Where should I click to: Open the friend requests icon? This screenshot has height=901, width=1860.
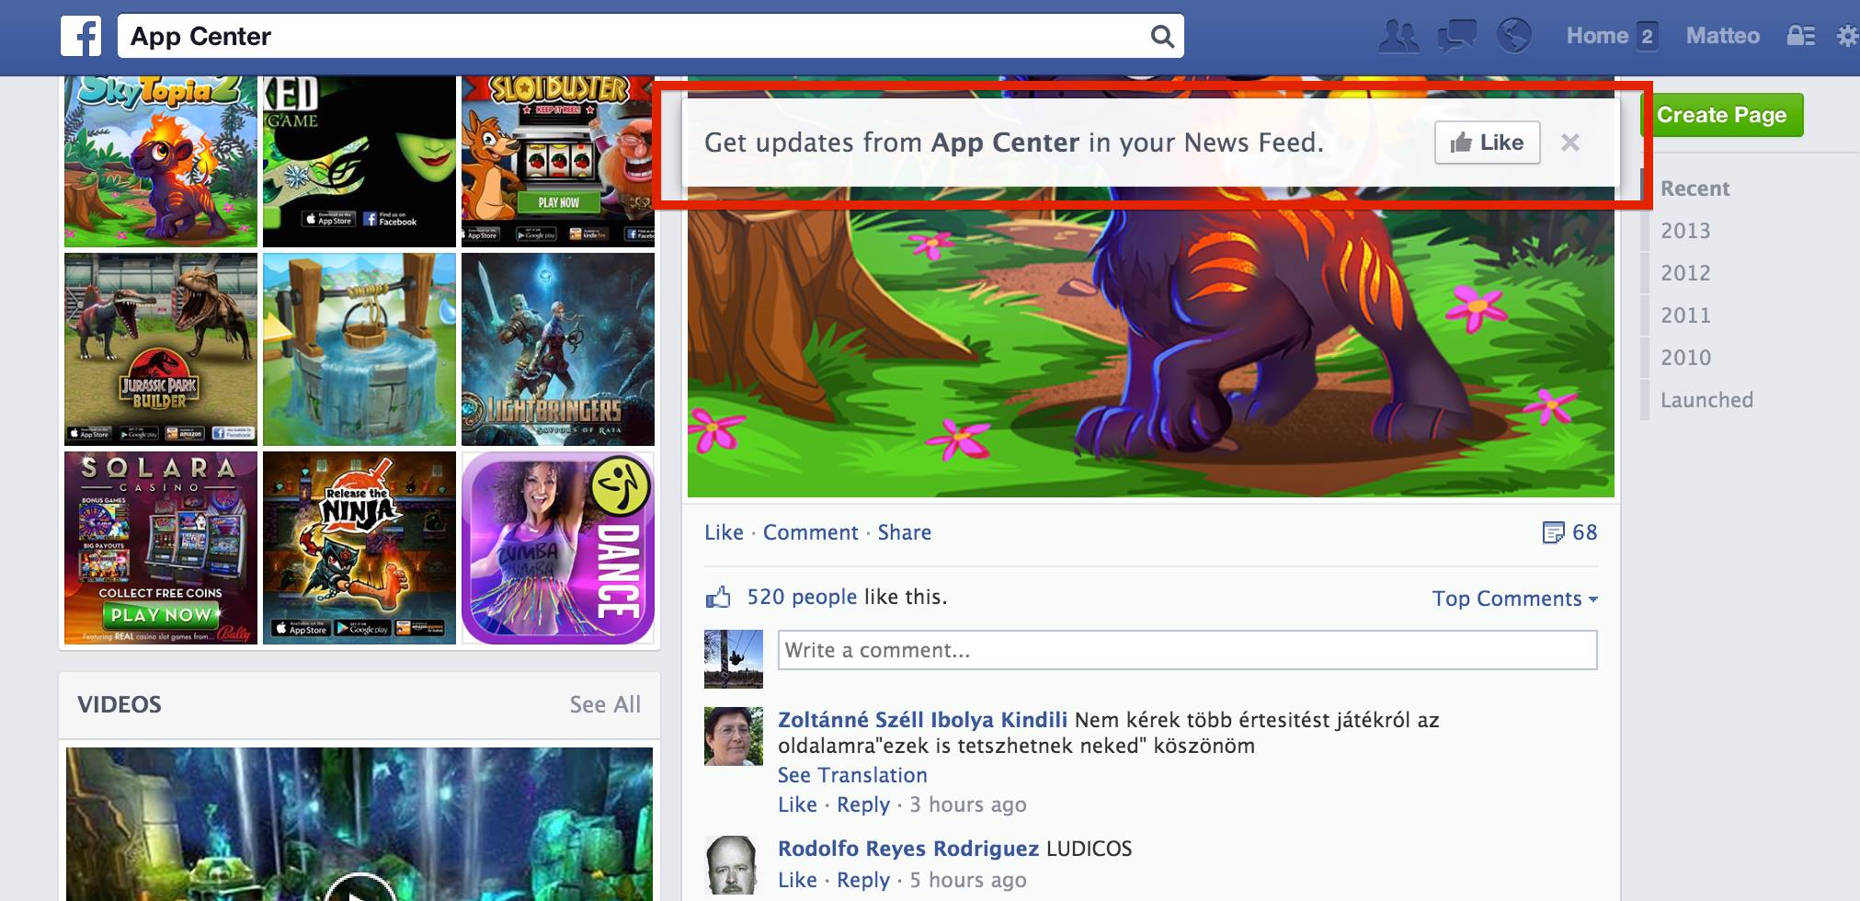1398,37
